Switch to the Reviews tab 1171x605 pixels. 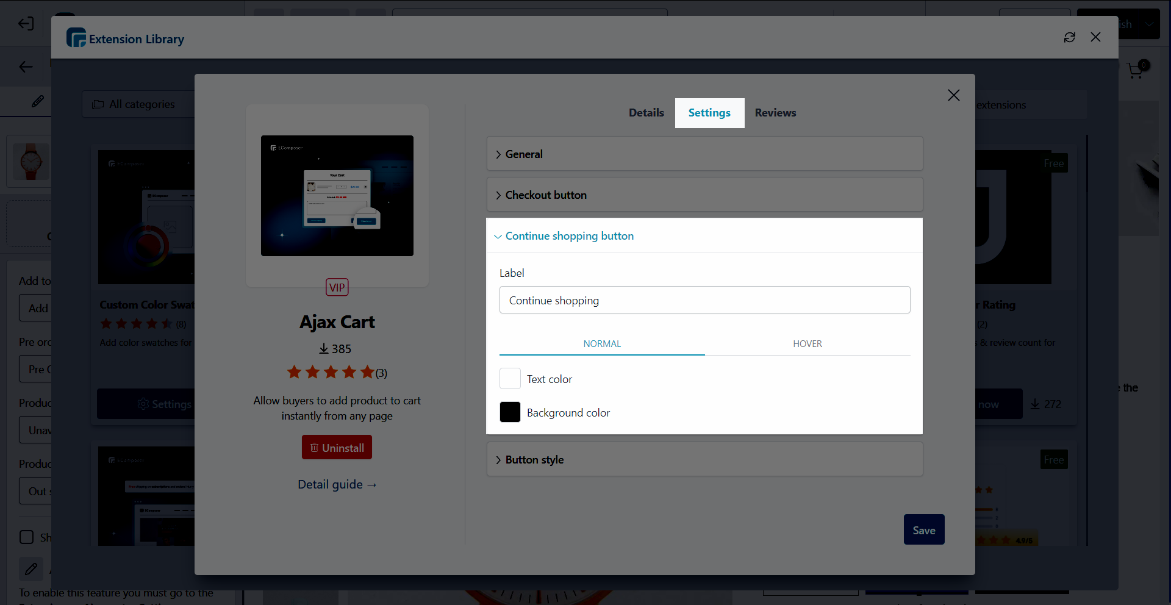pos(775,113)
